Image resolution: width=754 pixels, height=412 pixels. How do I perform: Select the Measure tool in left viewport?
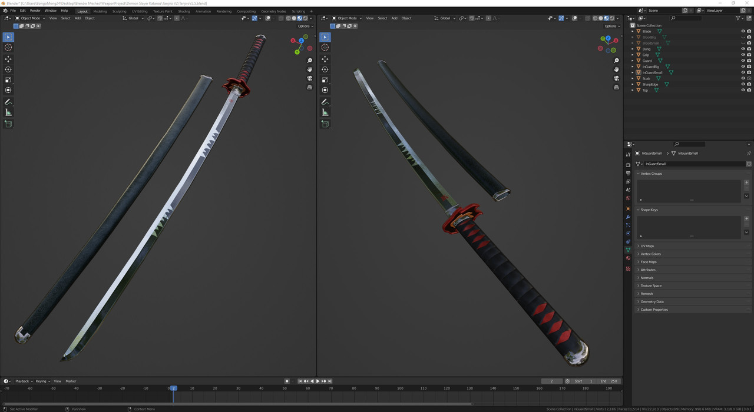pyautogui.click(x=8, y=112)
